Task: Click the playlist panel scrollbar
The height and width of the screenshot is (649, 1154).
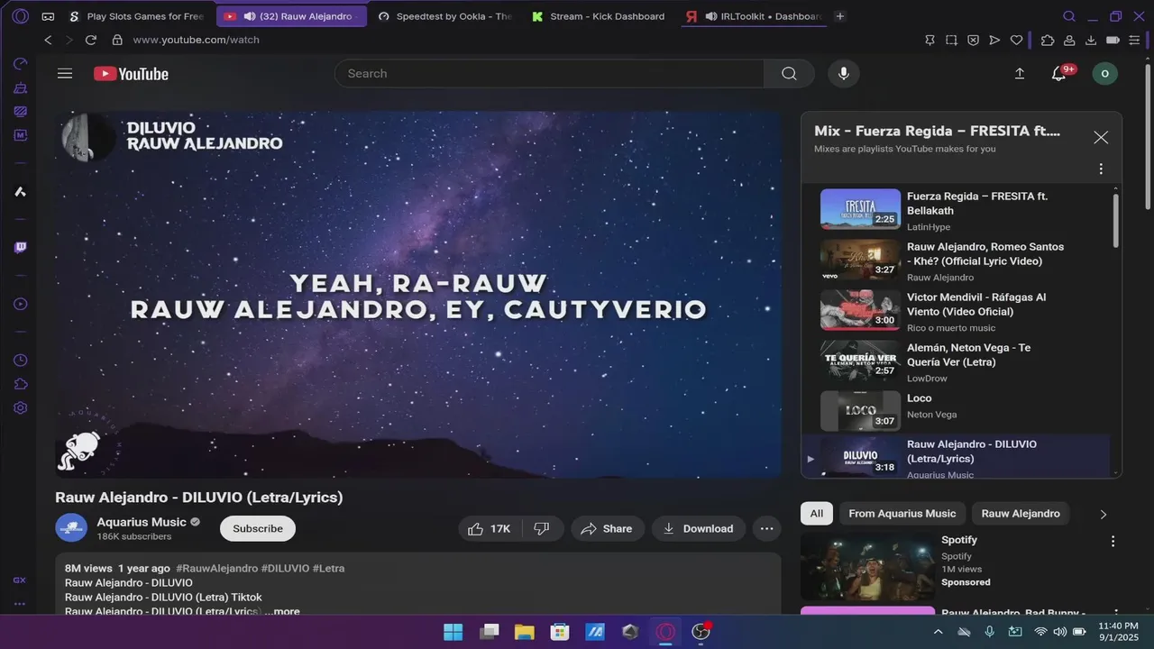Action: (1116, 219)
